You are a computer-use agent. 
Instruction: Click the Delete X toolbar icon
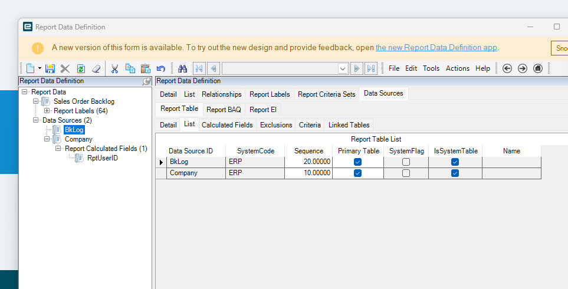pyautogui.click(x=65, y=68)
